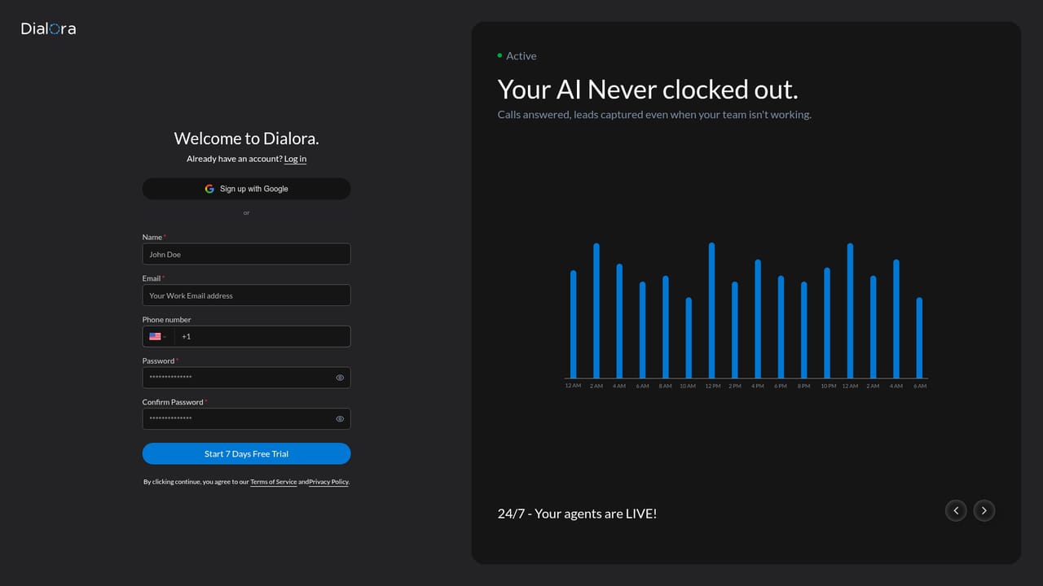The width and height of the screenshot is (1043, 586).
Task: Click the bar above 12 PM
Action: (x=712, y=310)
